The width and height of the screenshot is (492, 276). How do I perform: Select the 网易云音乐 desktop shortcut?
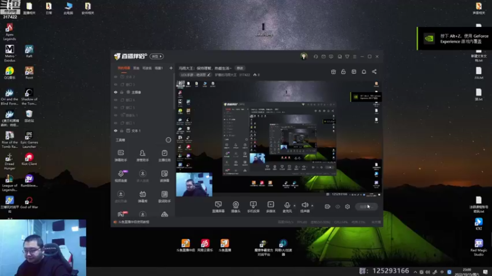click(x=205, y=246)
